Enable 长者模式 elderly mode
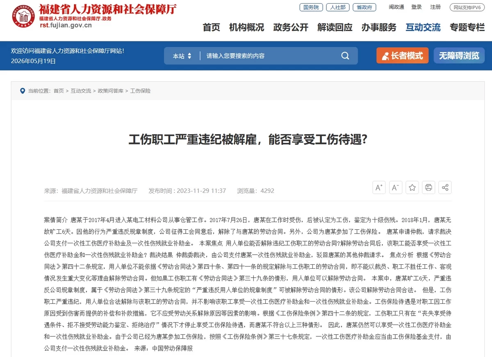This screenshot has width=492, height=357. 402,56
